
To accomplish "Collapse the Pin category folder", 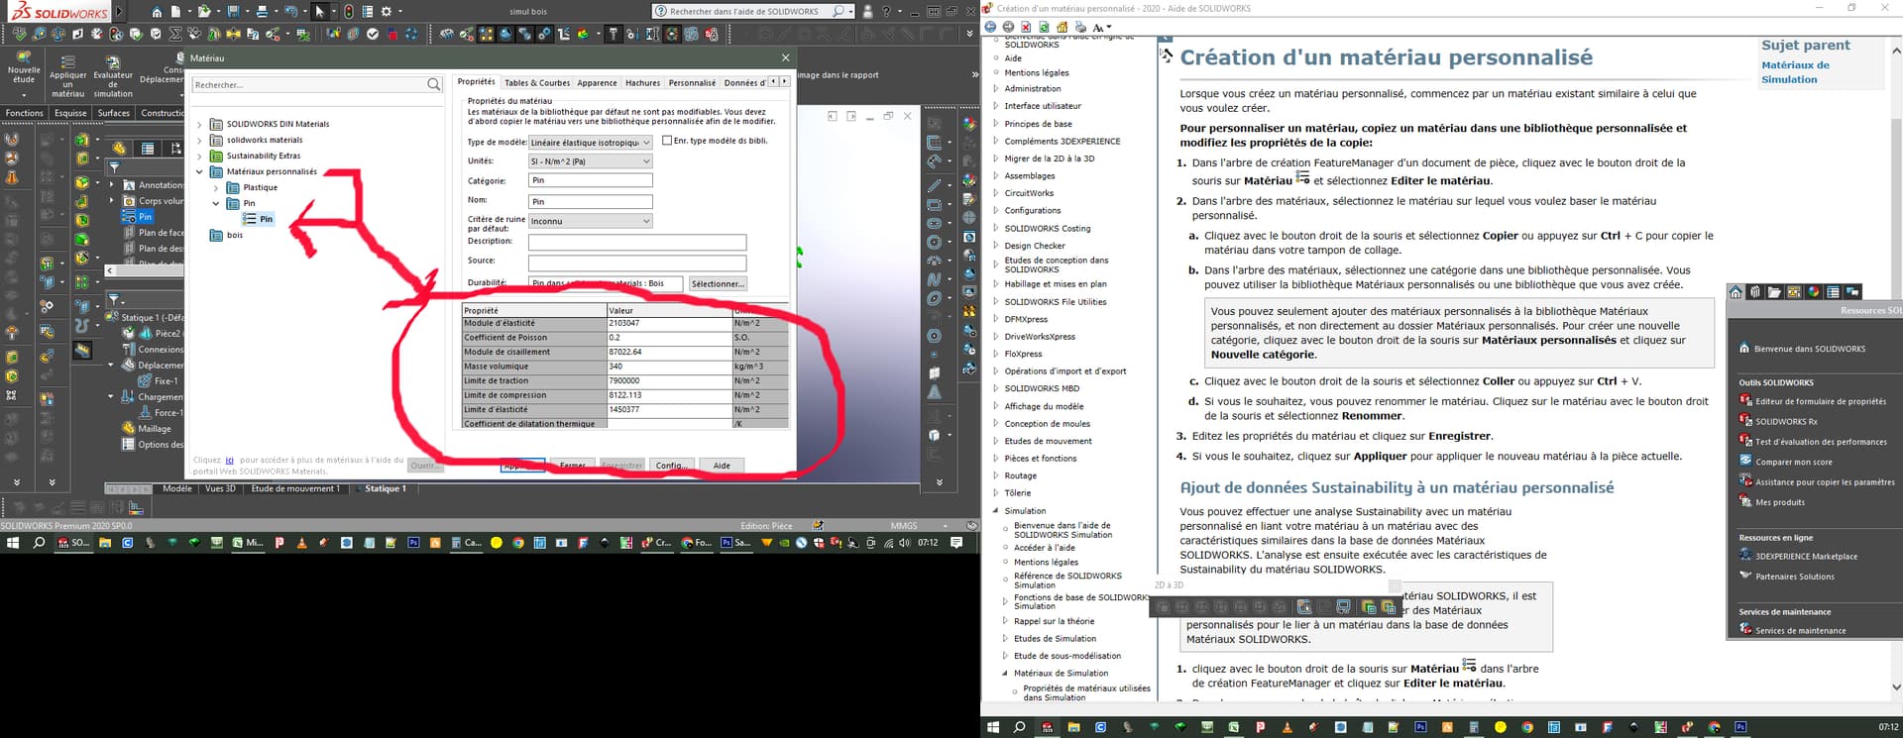I will 216,204.
